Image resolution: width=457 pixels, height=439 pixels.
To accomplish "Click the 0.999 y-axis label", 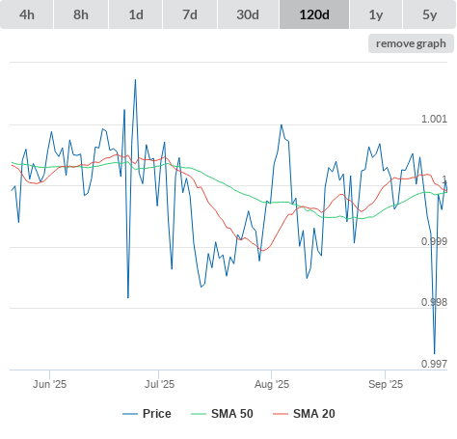I will (x=434, y=241).
